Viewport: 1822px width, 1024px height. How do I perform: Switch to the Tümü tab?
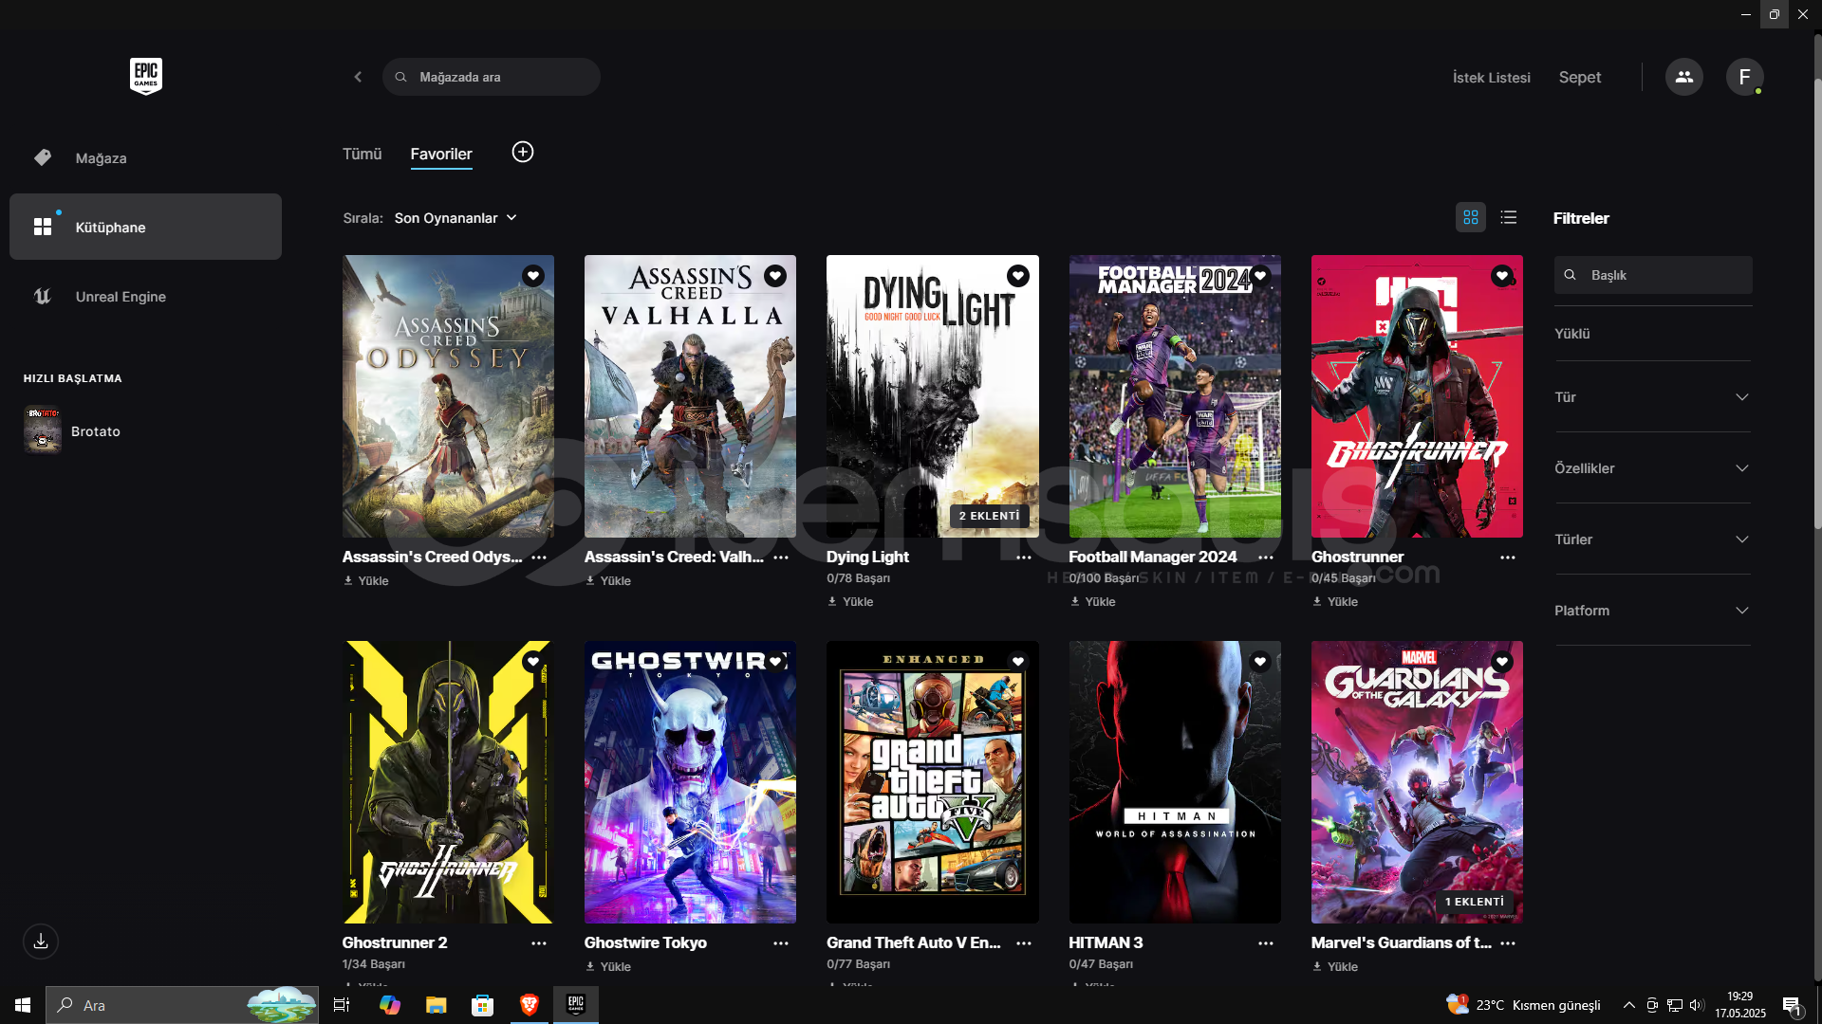tap(362, 154)
